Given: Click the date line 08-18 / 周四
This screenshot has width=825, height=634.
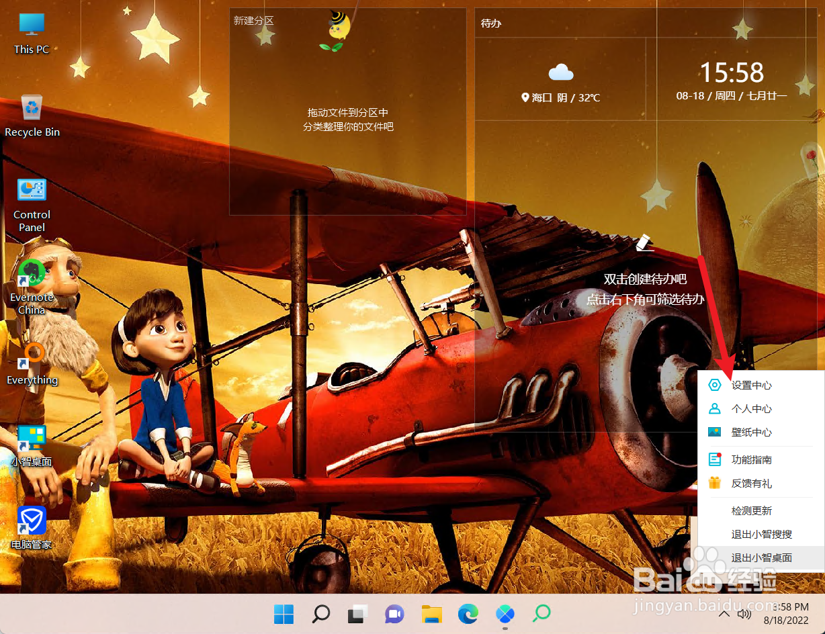Looking at the screenshot, I should point(732,96).
